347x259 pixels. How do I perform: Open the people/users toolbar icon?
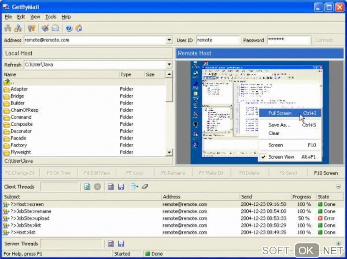coord(32,28)
